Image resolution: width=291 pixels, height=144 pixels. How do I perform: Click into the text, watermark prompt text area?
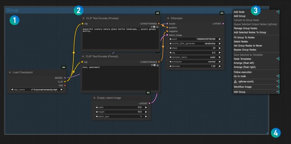(x=120, y=78)
